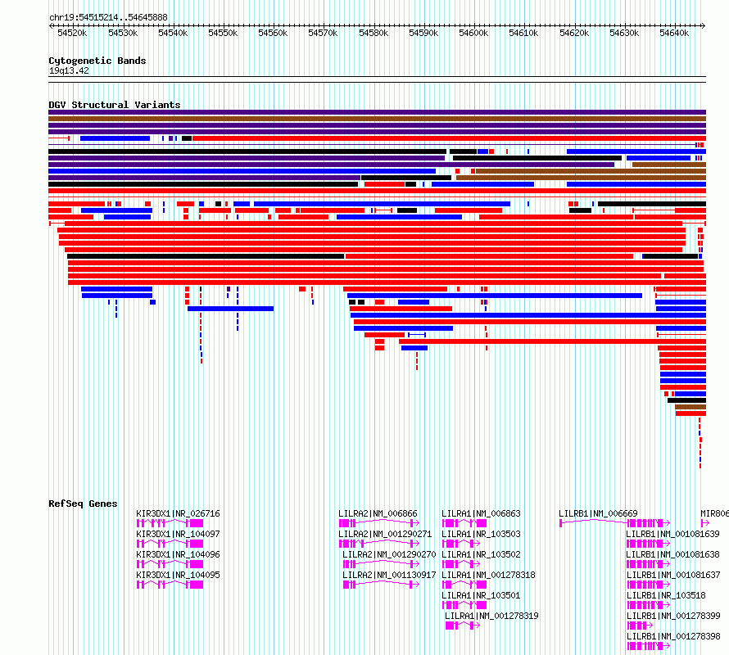This screenshot has width=729, height=655.
Task: Open LILRA1|NM_001278318 transcript label
Action: (x=488, y=575)
